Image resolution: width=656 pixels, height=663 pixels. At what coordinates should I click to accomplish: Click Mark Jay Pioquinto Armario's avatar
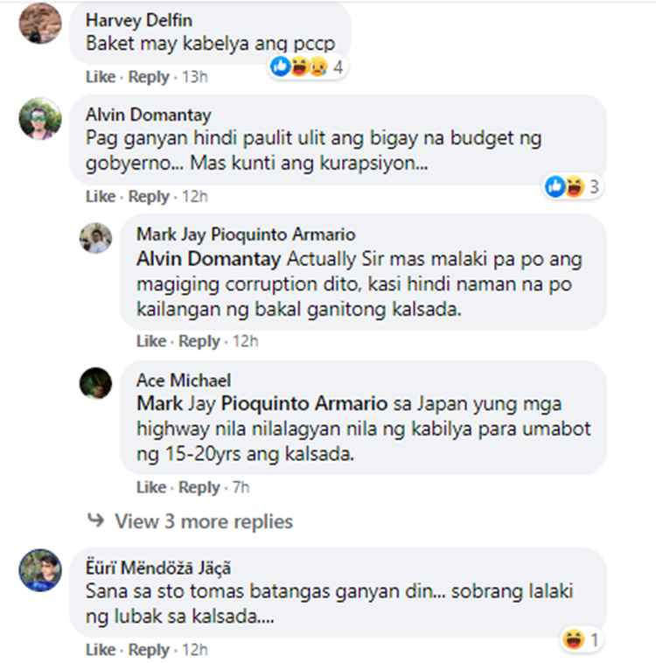(x=95, y=238)
